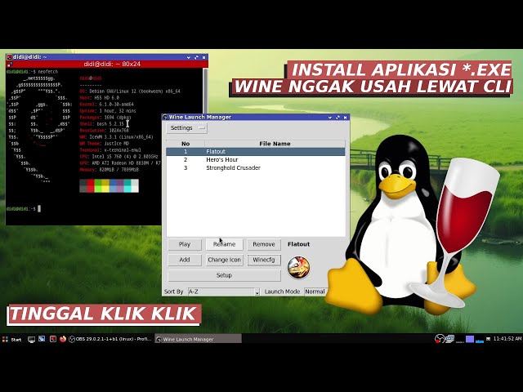Viewport: 523px width, 392px height.
Task: Open the window list taskbar icon
Action: pyautogui.click(x=42, y=339)
